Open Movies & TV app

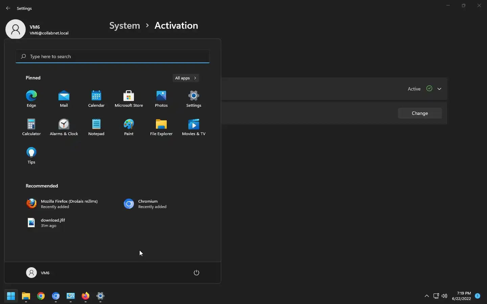tap(194, 127)
